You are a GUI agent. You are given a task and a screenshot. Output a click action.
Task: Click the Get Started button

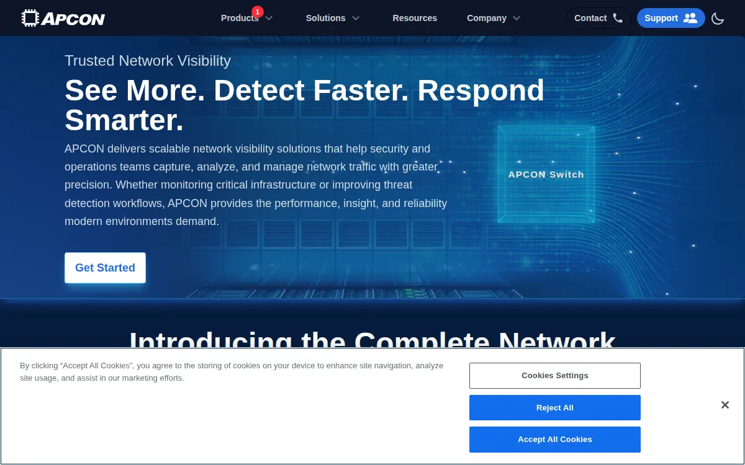pyautogui.click(x=105, y=268)
